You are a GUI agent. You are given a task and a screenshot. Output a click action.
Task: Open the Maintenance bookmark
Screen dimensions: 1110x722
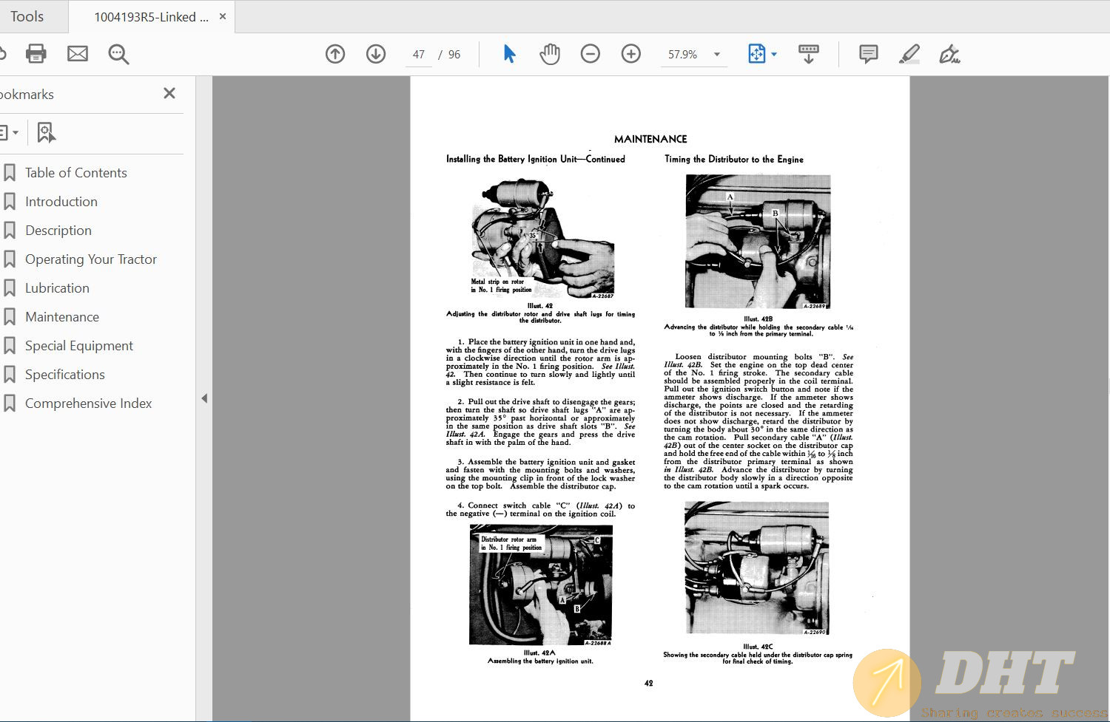tap(62, 317)
